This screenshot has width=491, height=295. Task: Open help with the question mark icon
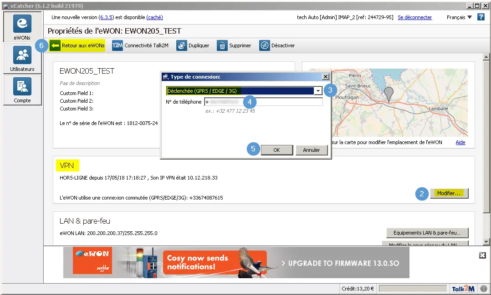(x=481, y=17)
